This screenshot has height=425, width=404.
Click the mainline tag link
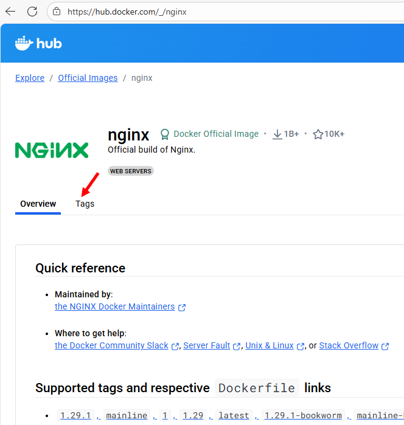point(127,415)
